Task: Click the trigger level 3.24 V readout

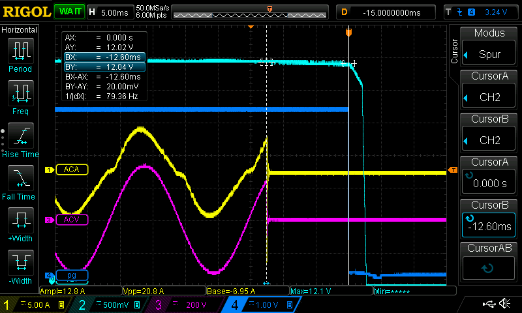Action: pos(496,12)
